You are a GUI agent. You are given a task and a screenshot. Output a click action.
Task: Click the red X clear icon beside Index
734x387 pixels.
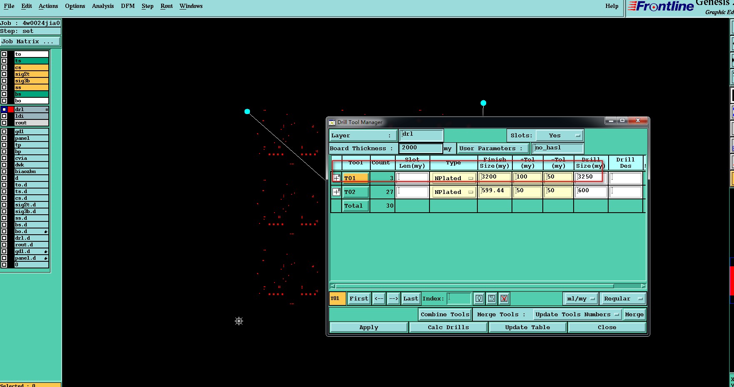point(504,298)
